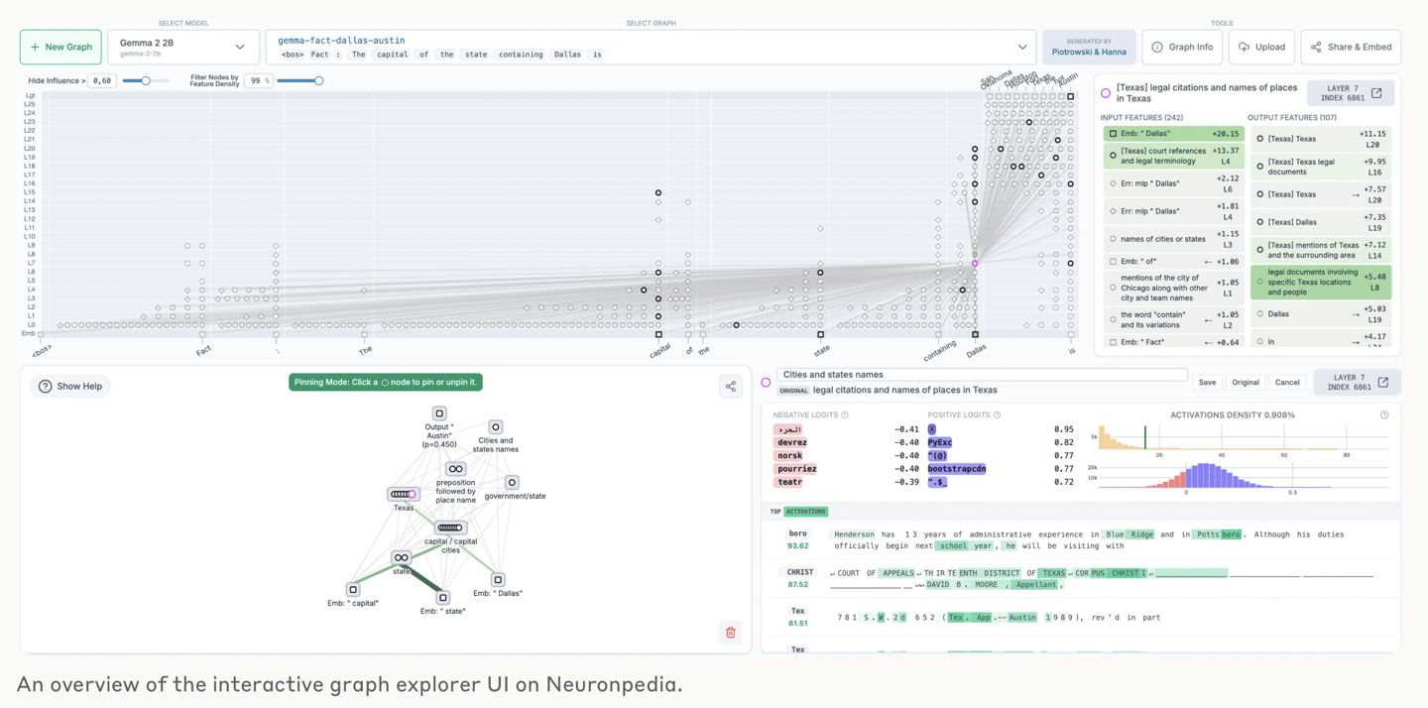Adjust the Hide Influence slider handle
This screenshot has width=1428, height=708.
click(x=146, y=81)
